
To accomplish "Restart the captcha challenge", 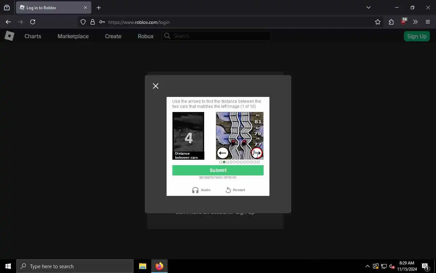I will tap(235, 190).
